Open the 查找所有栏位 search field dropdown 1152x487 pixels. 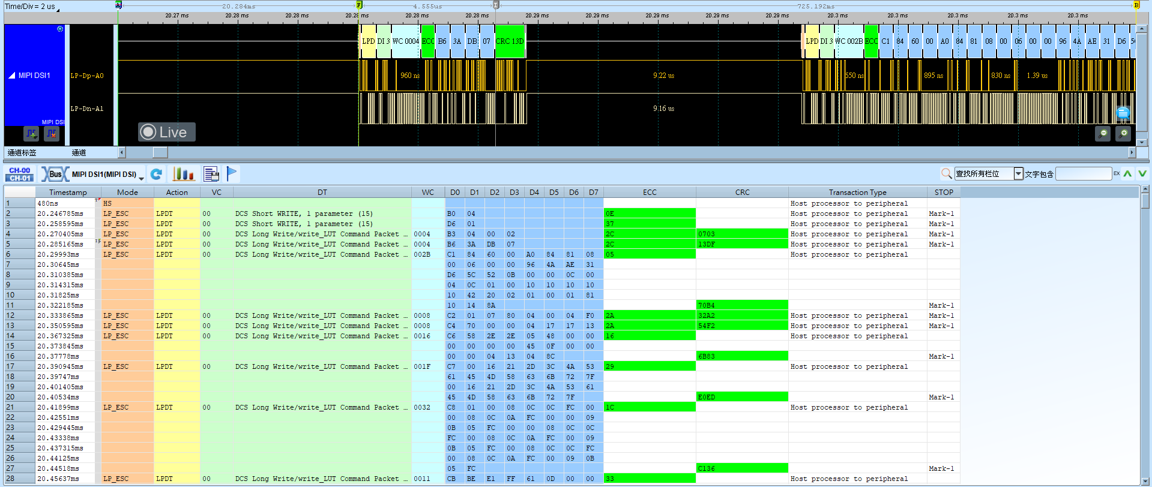tap(1018, 174)
